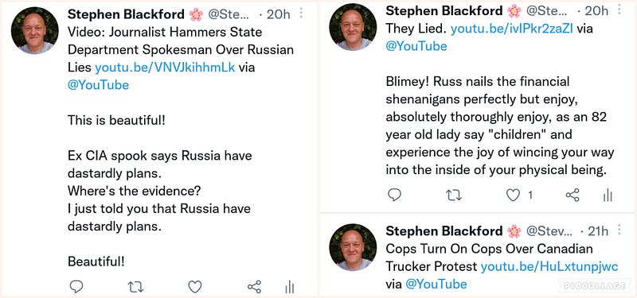Share the Russian Lies video tweet
Image resolution: width=637 pixels, height=298 pixels.
(254, 287)
